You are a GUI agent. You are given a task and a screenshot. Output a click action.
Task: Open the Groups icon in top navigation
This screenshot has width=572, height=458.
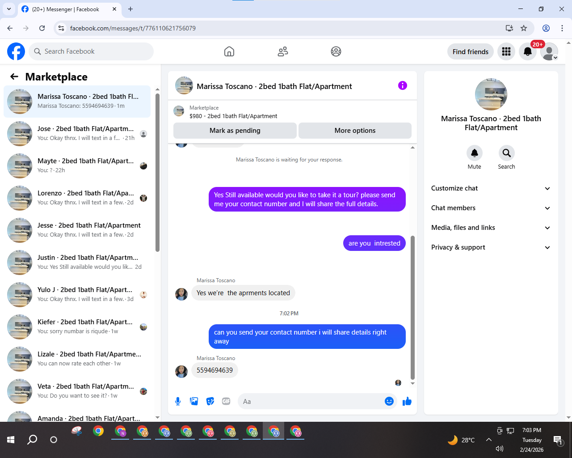pyautogui.click(x=336, y=51)
